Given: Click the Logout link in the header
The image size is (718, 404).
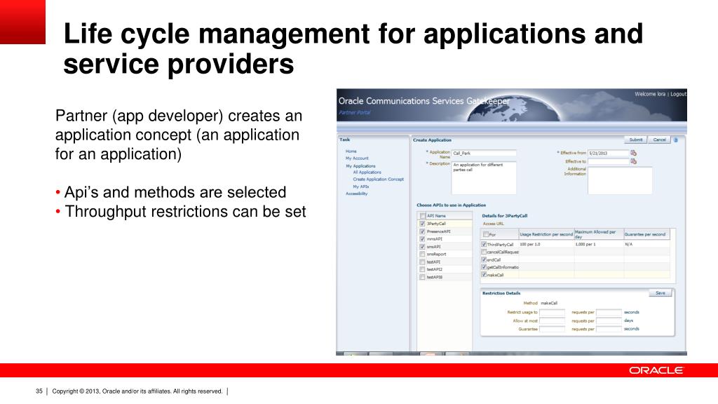Looking at the screenshot, I should point(679,94).
